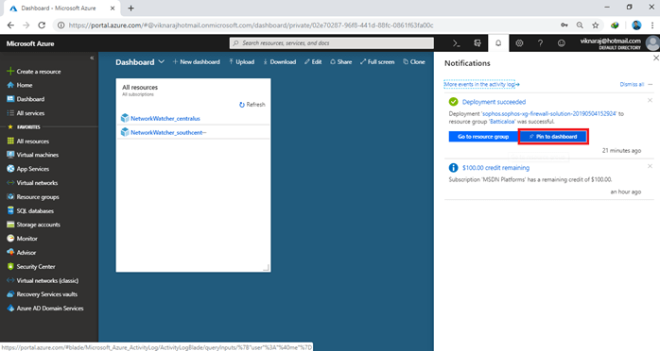Open NetworkWatcher_centralus resource
This screenshot has width=660, height=351.
click(165, 118)
